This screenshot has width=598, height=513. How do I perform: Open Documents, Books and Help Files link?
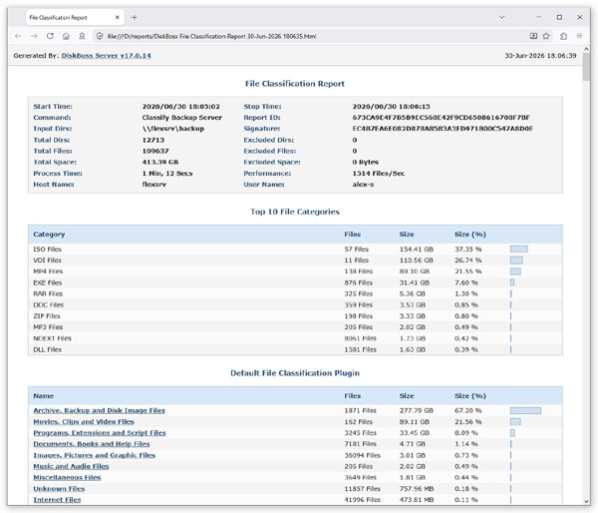pyautogui.click(x=92, y=444)
